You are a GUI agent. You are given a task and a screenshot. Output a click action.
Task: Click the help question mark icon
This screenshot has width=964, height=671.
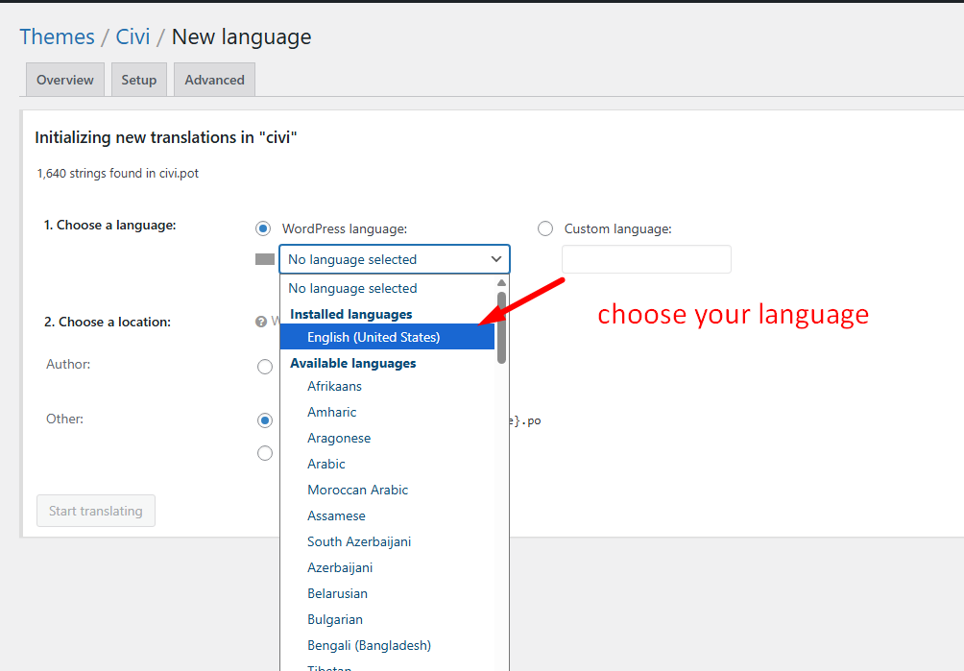(x=261, y=322)
